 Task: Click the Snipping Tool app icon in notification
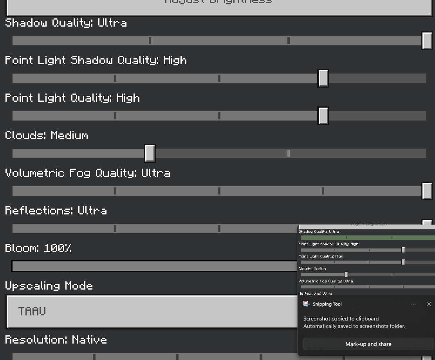pyautogui.click(x=307, y=304)
